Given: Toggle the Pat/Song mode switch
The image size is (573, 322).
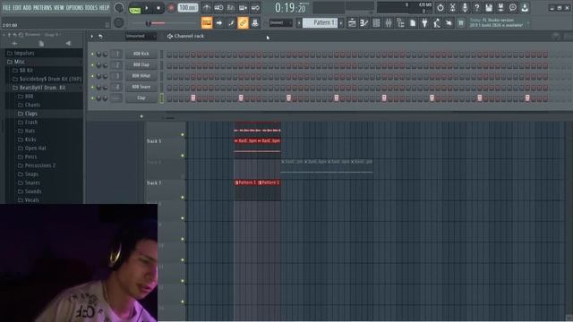Looking at the screenshot, I should point(134,8).
